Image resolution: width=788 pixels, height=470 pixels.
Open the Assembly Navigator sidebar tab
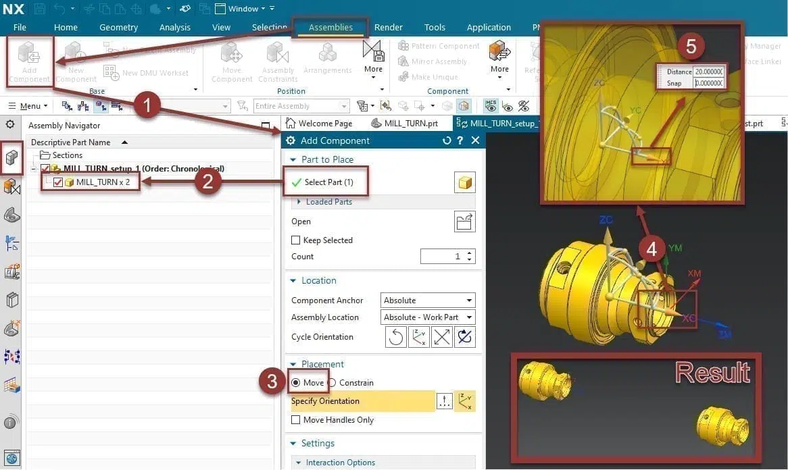[x=11, y=157]
